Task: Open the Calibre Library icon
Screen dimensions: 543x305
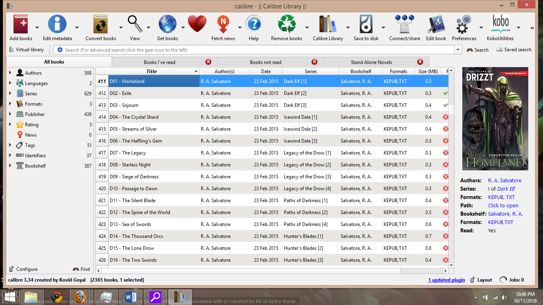Action: click(x=328, y=24)
